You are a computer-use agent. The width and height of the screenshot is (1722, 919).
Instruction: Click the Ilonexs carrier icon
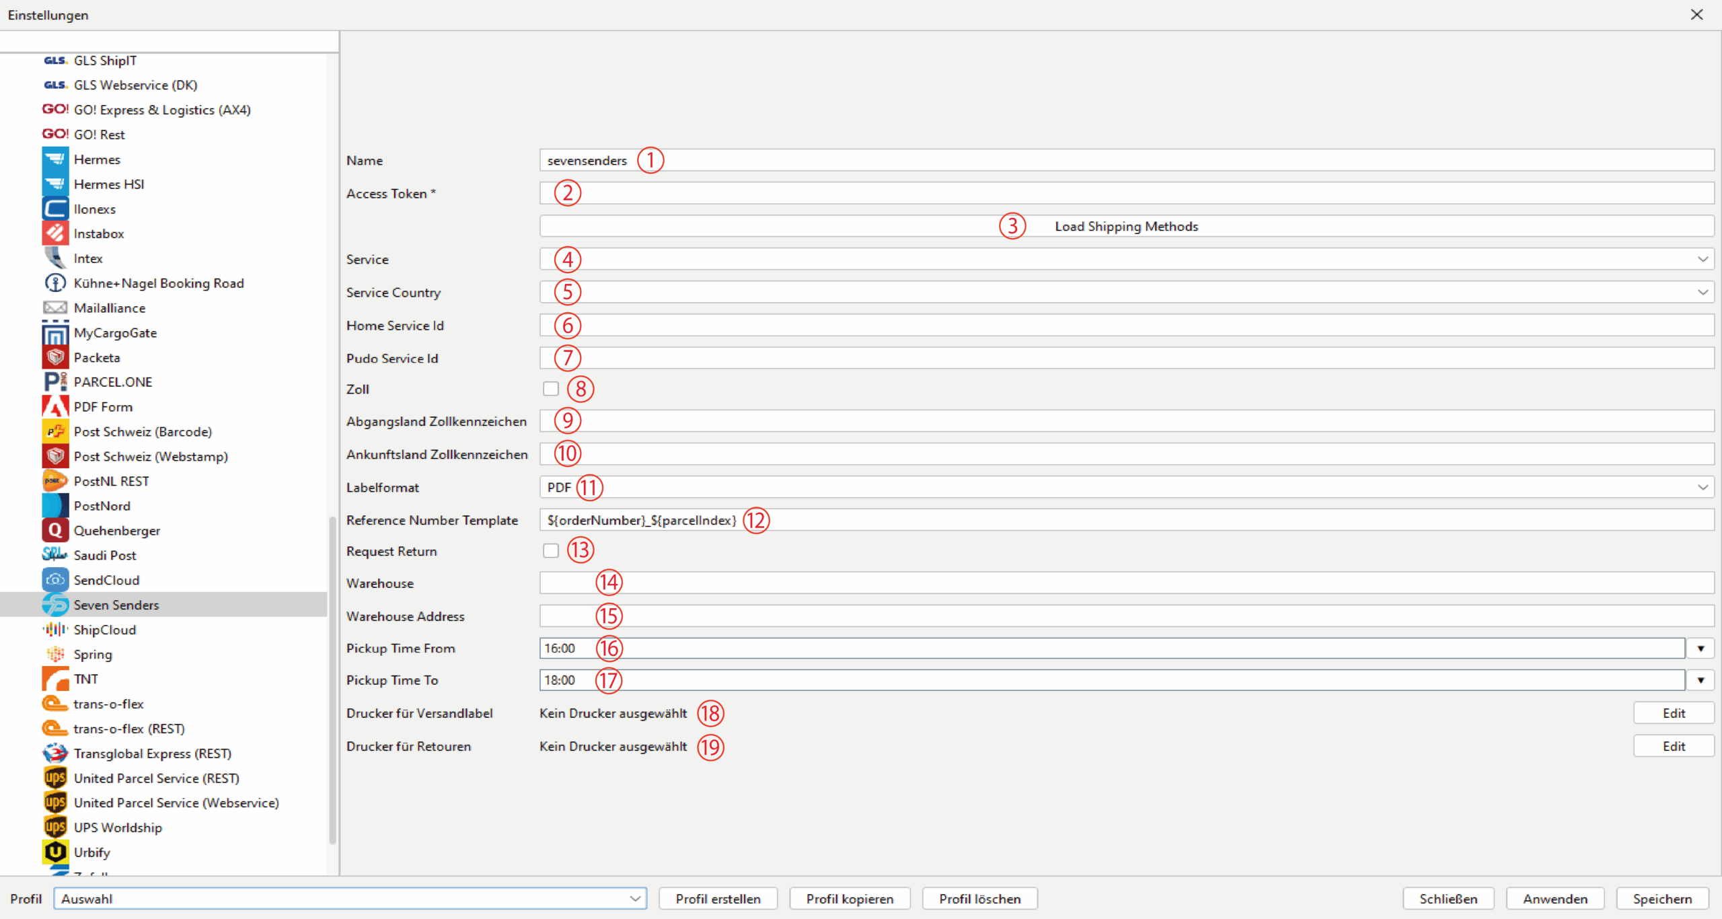tap(55, 209)
